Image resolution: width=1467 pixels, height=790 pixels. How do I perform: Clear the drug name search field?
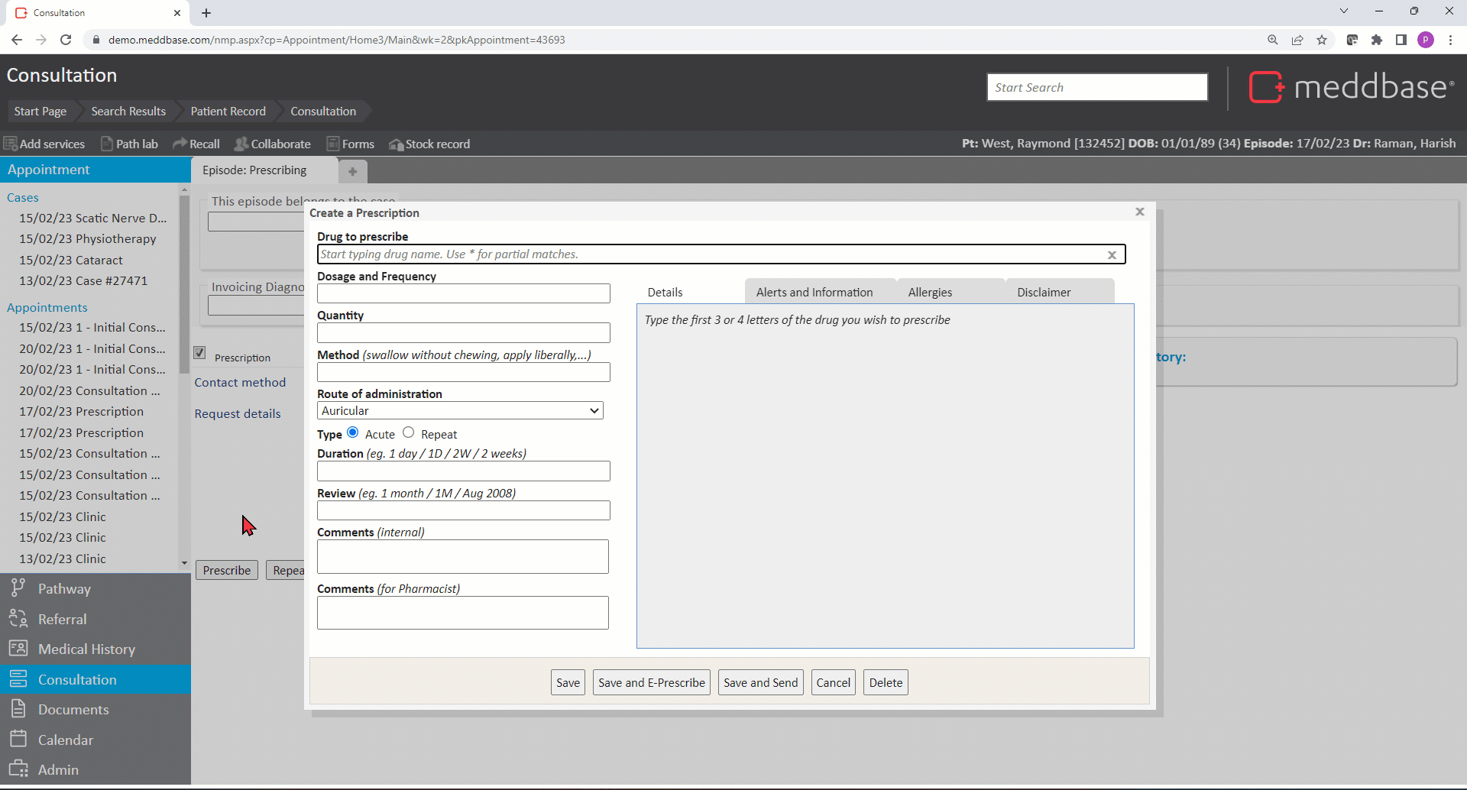point(1112,255)
